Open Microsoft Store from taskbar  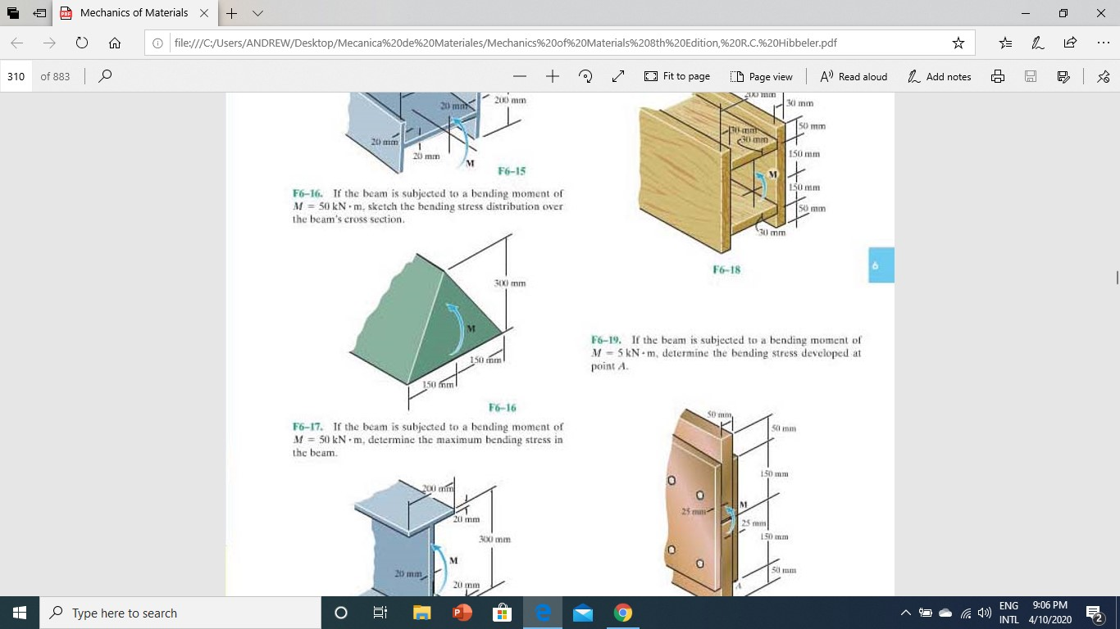502,613
